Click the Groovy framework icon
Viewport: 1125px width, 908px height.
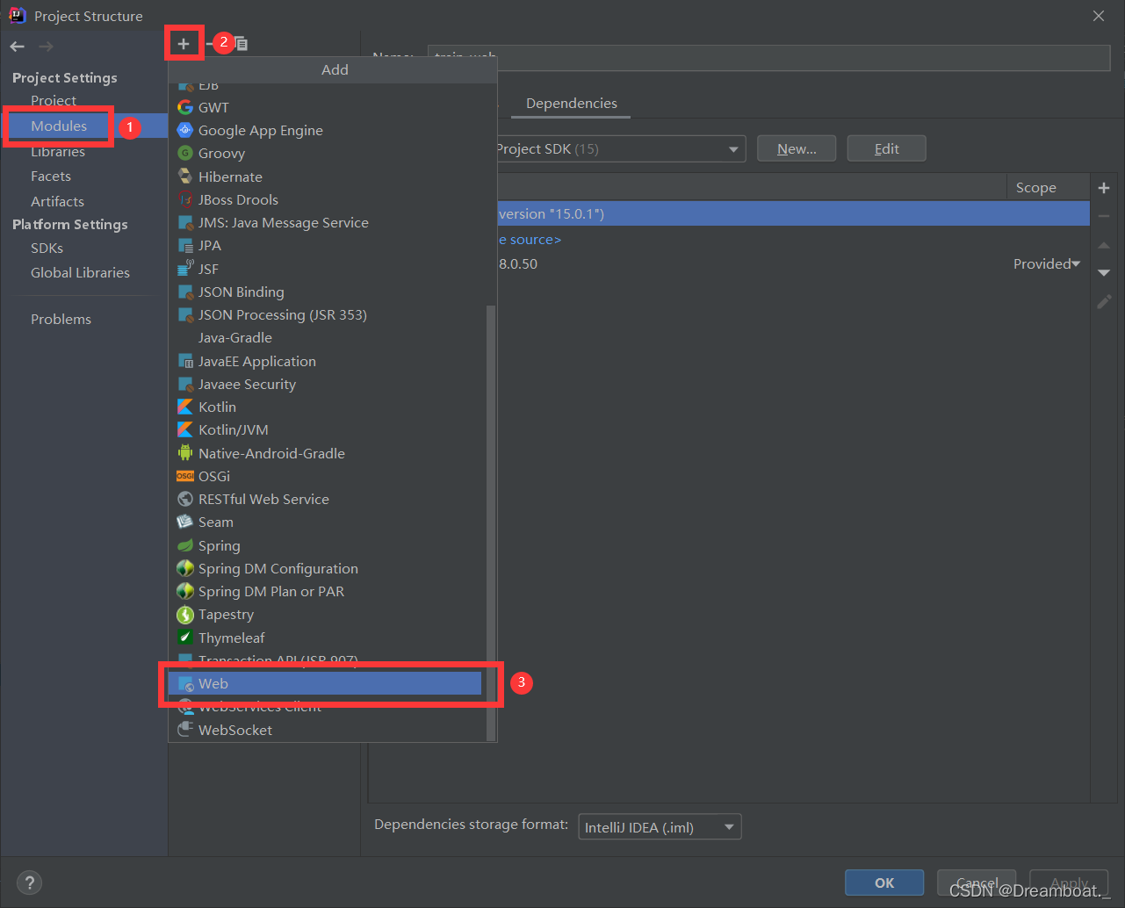185,153
